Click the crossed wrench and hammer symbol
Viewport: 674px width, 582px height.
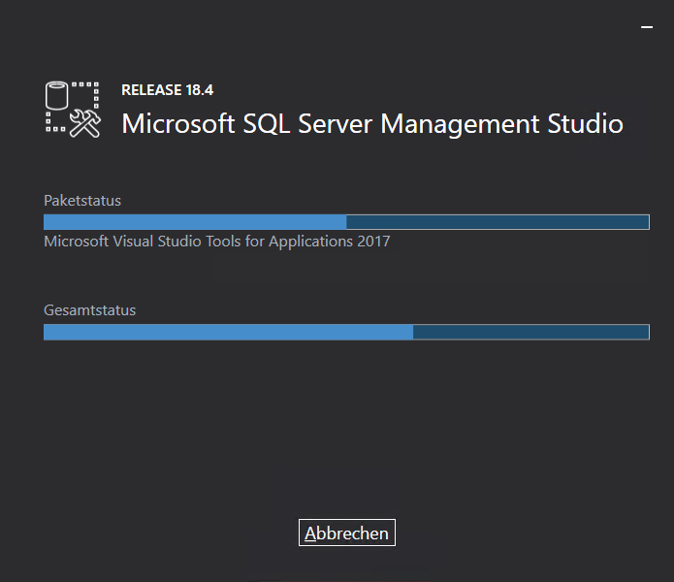click(x=85, y=122)
